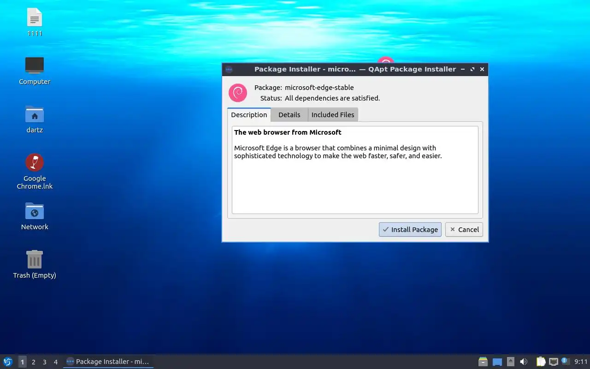Switch to virtual desktop 3

[45, 362]
